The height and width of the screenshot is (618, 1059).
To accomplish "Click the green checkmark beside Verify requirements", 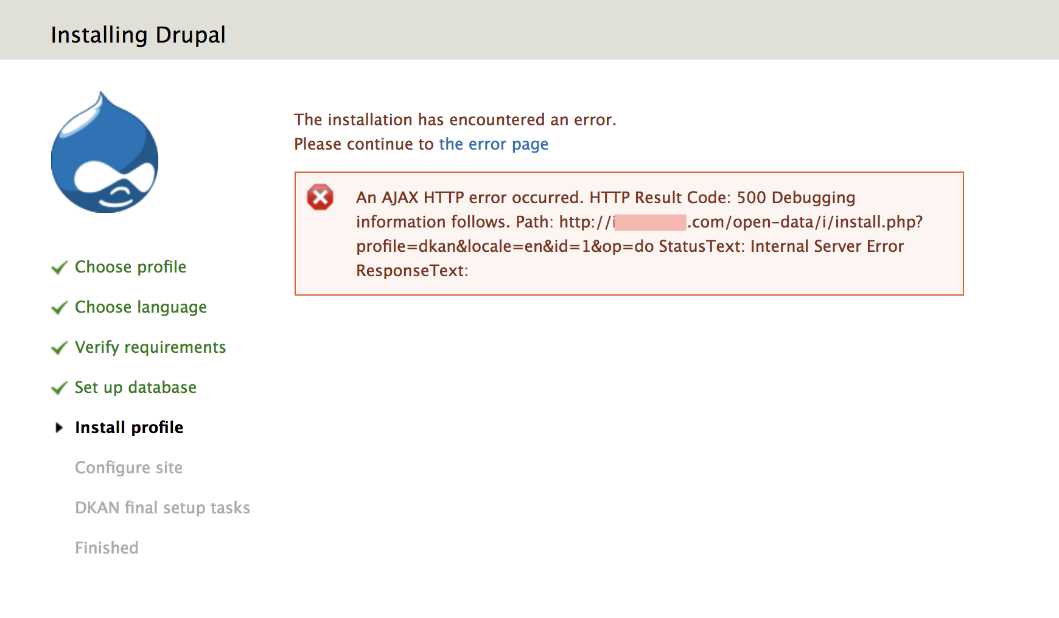I will click(58, 347).
